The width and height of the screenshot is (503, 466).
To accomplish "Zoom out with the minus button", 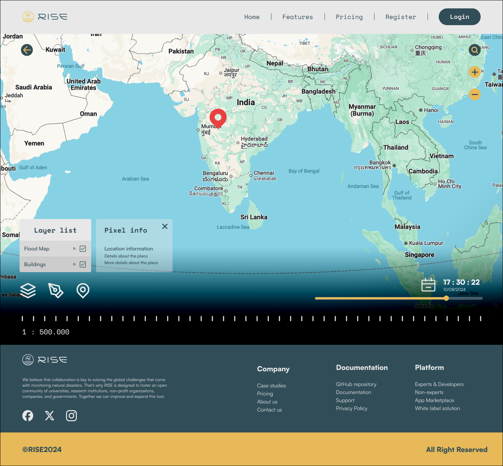I will (x=474, y=94).
